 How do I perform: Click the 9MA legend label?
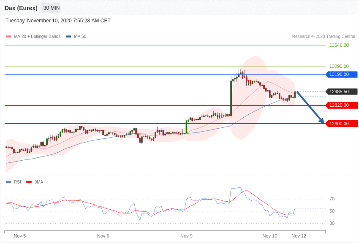pos(39,182)
